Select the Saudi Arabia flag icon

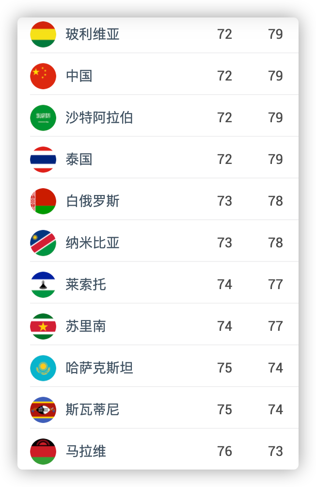[43, 118]
